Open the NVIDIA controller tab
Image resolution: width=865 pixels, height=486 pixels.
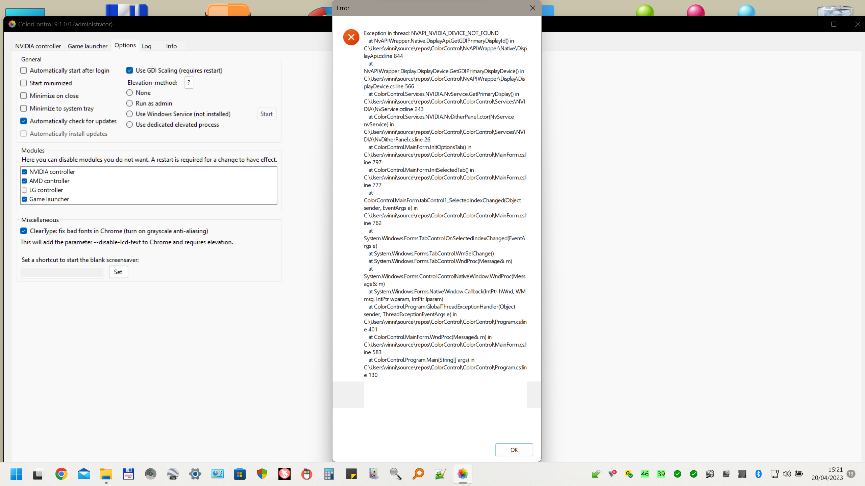tap(38, 46)
